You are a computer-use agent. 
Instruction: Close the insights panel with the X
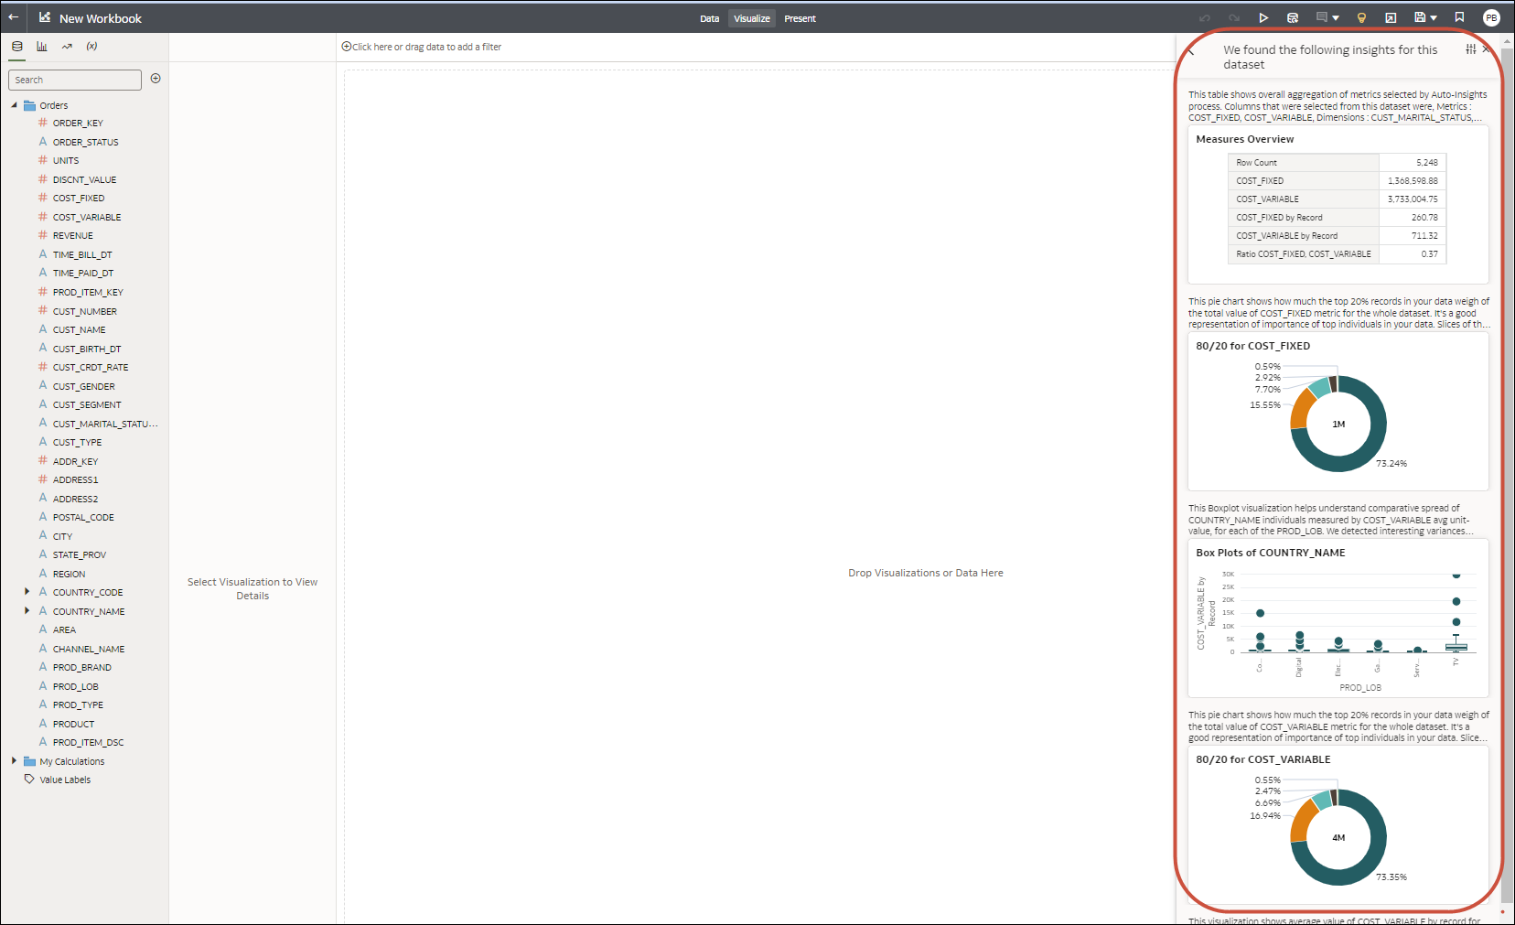click(1487, 49)
